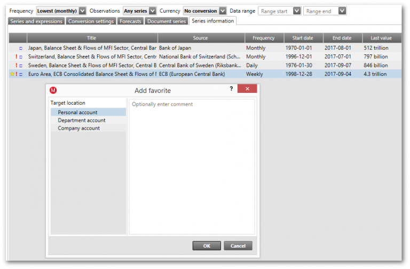The height and width of the screenshot is (269, 410).
Task: Open the Conversion settings tab
Action: (91, 21)
